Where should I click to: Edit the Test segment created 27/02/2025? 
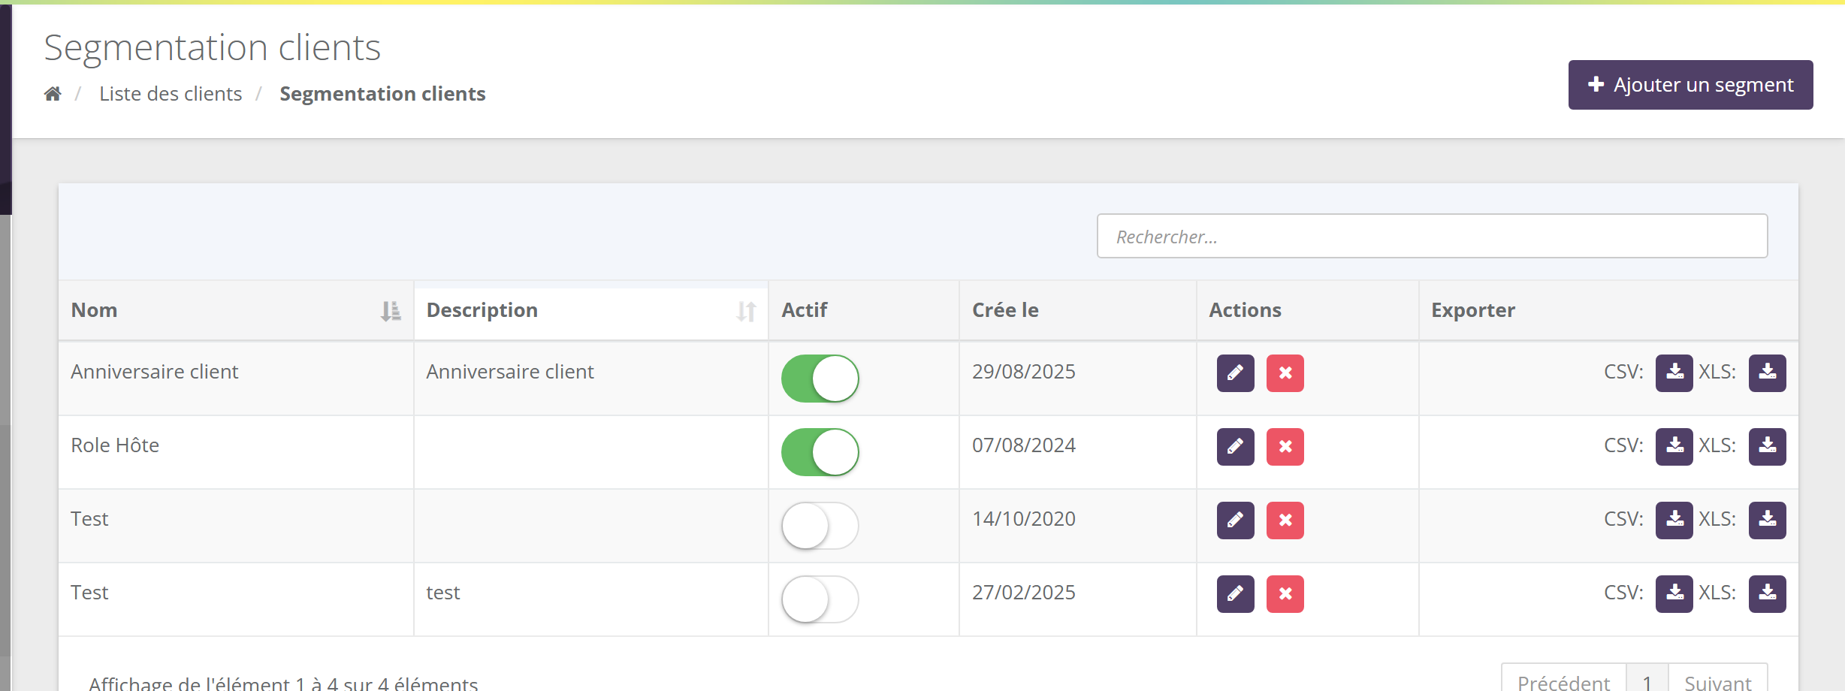click(x=1236, y=594)
